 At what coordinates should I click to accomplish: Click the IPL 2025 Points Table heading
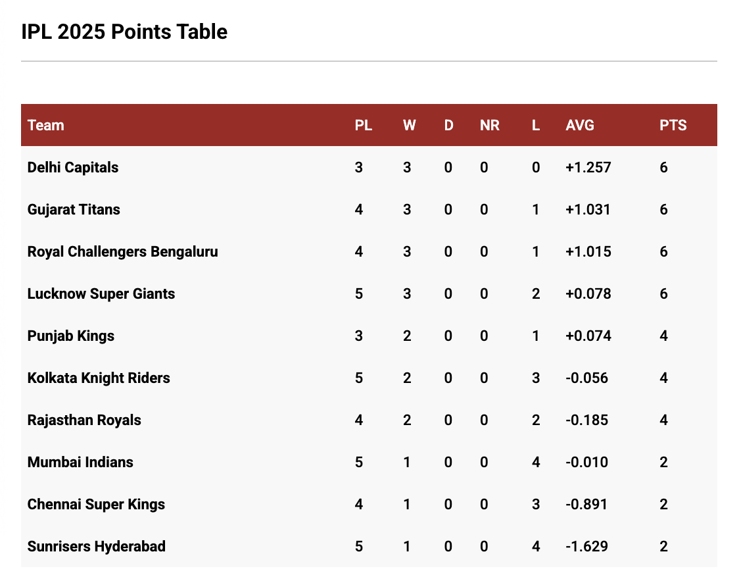click(x=124, y=32)
